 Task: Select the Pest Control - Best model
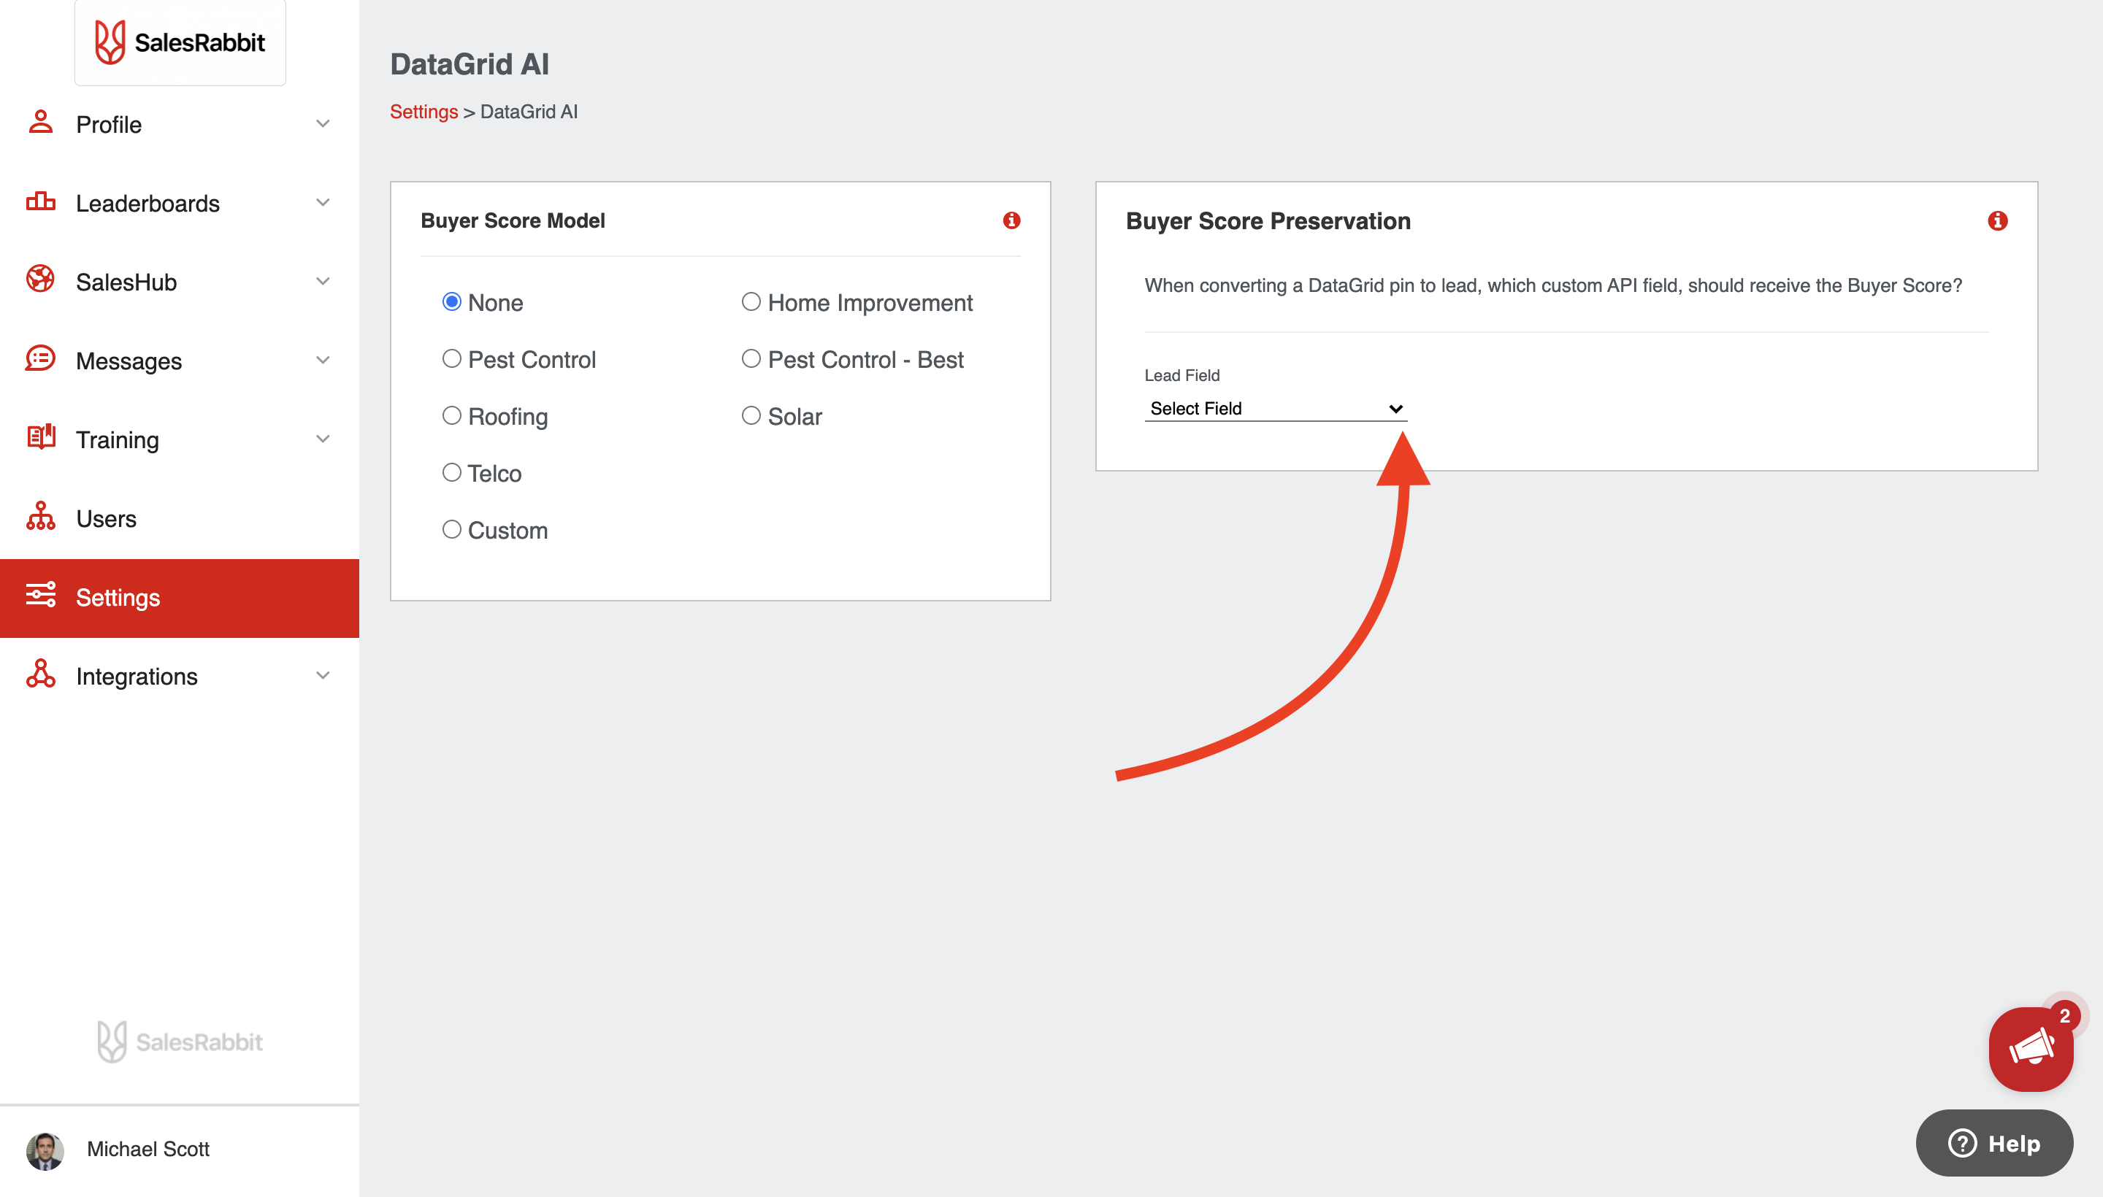click(x=751, y=358)
